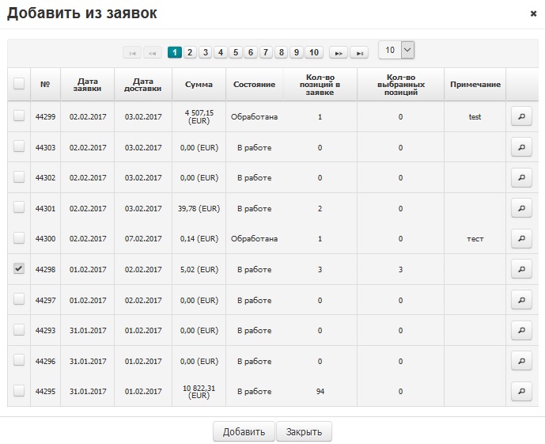Tick the checkbox for order 44299
The height and width of the screenshot is (444, 545).
tap(19, 116)
